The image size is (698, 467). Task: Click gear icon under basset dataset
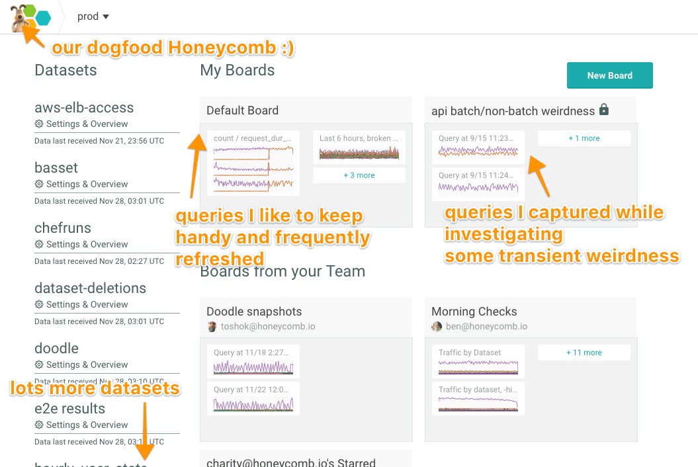coord(39,185)
